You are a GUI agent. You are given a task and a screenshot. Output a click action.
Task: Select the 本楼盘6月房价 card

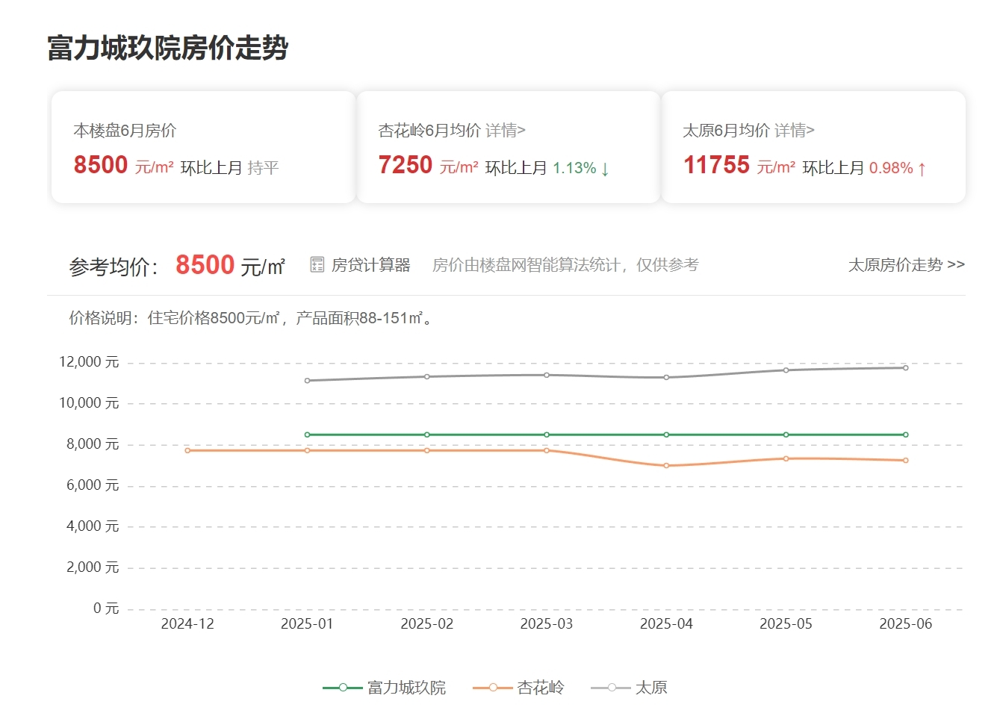pos(203,147)
